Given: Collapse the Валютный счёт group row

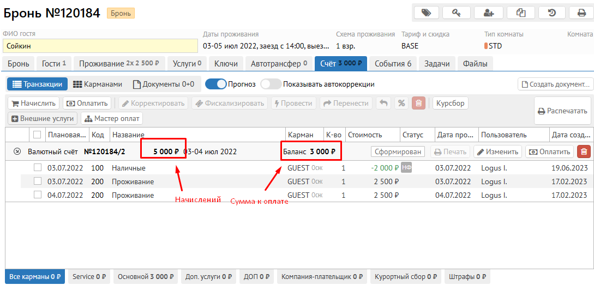Looking at the screenshot, I should [x=17, y=152].
